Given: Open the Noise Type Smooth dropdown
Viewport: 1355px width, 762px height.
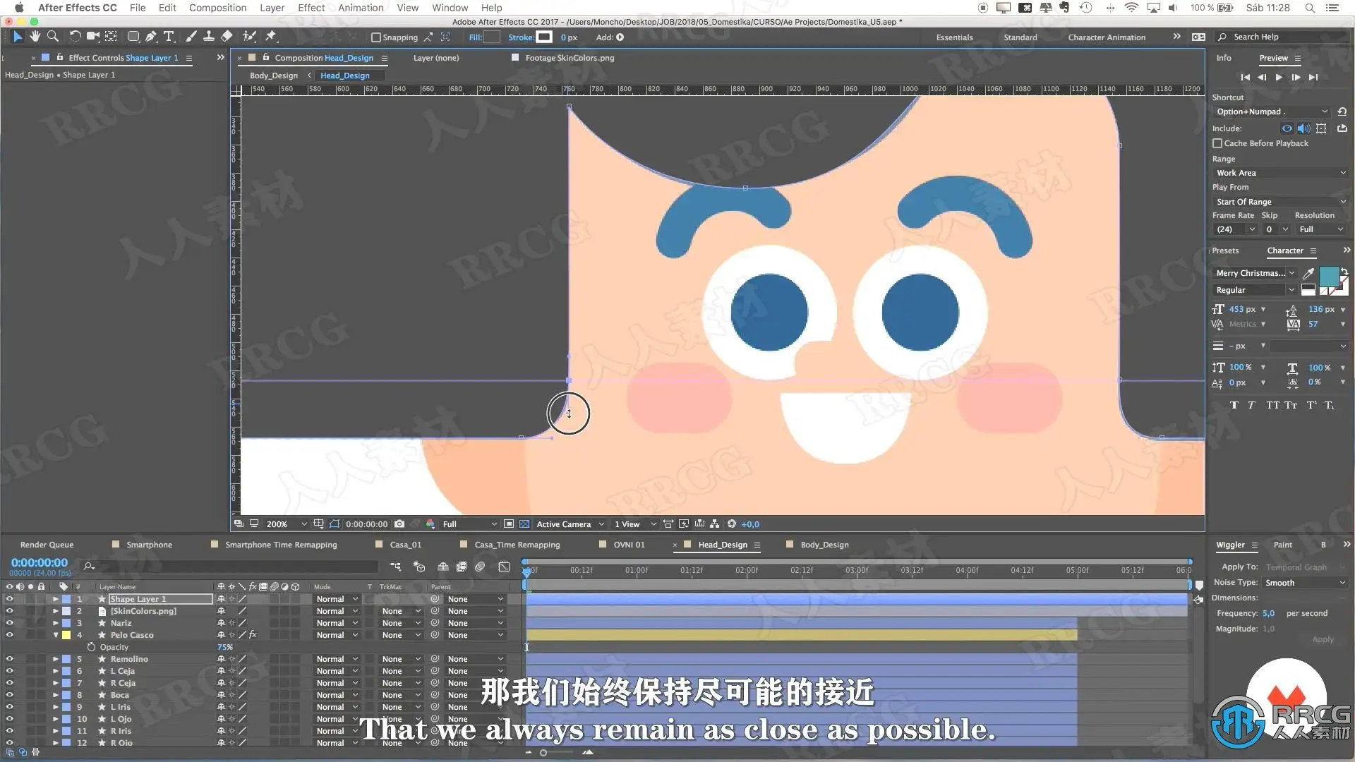Looking at the screenshot, I should pos(1304,583).
